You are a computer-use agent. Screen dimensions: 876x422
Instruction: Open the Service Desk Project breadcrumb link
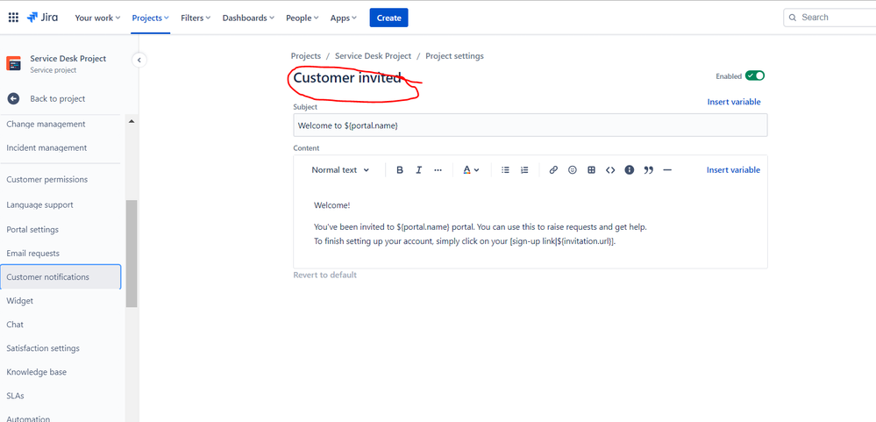click(x=373, y=56)
